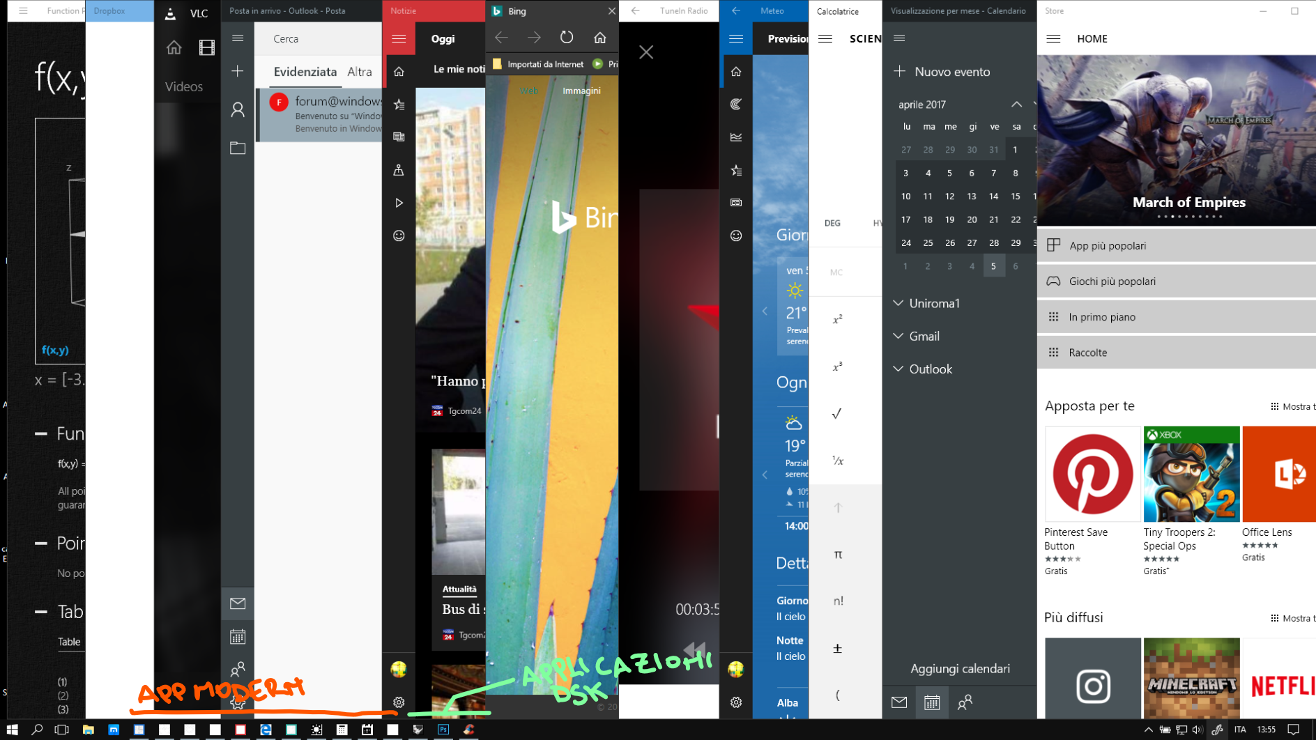1316x740 pixels.
Task: Open Notizie settings gear
Action: [x=399, y=702]
